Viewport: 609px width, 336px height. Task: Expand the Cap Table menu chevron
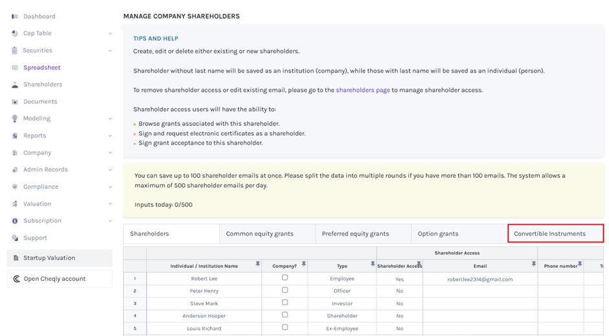point(110,34)
